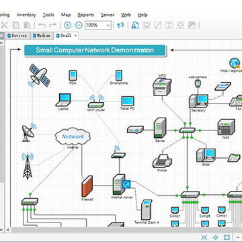Image resolution: width=242 pixels, height=242 pixels.
Task: Click the horizontal scrollbar left arrow
Action: tap(8, 230)
